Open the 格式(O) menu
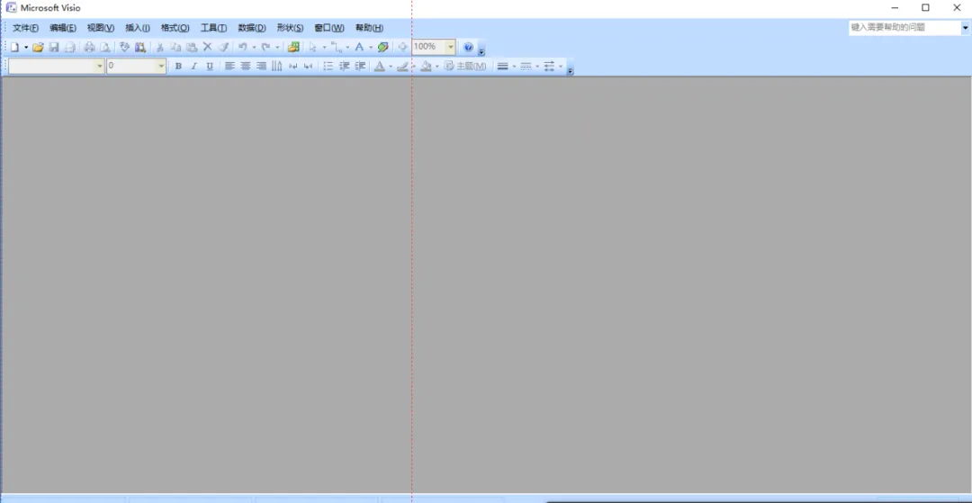The image size is (972, 503). click(x=175, y=28)
